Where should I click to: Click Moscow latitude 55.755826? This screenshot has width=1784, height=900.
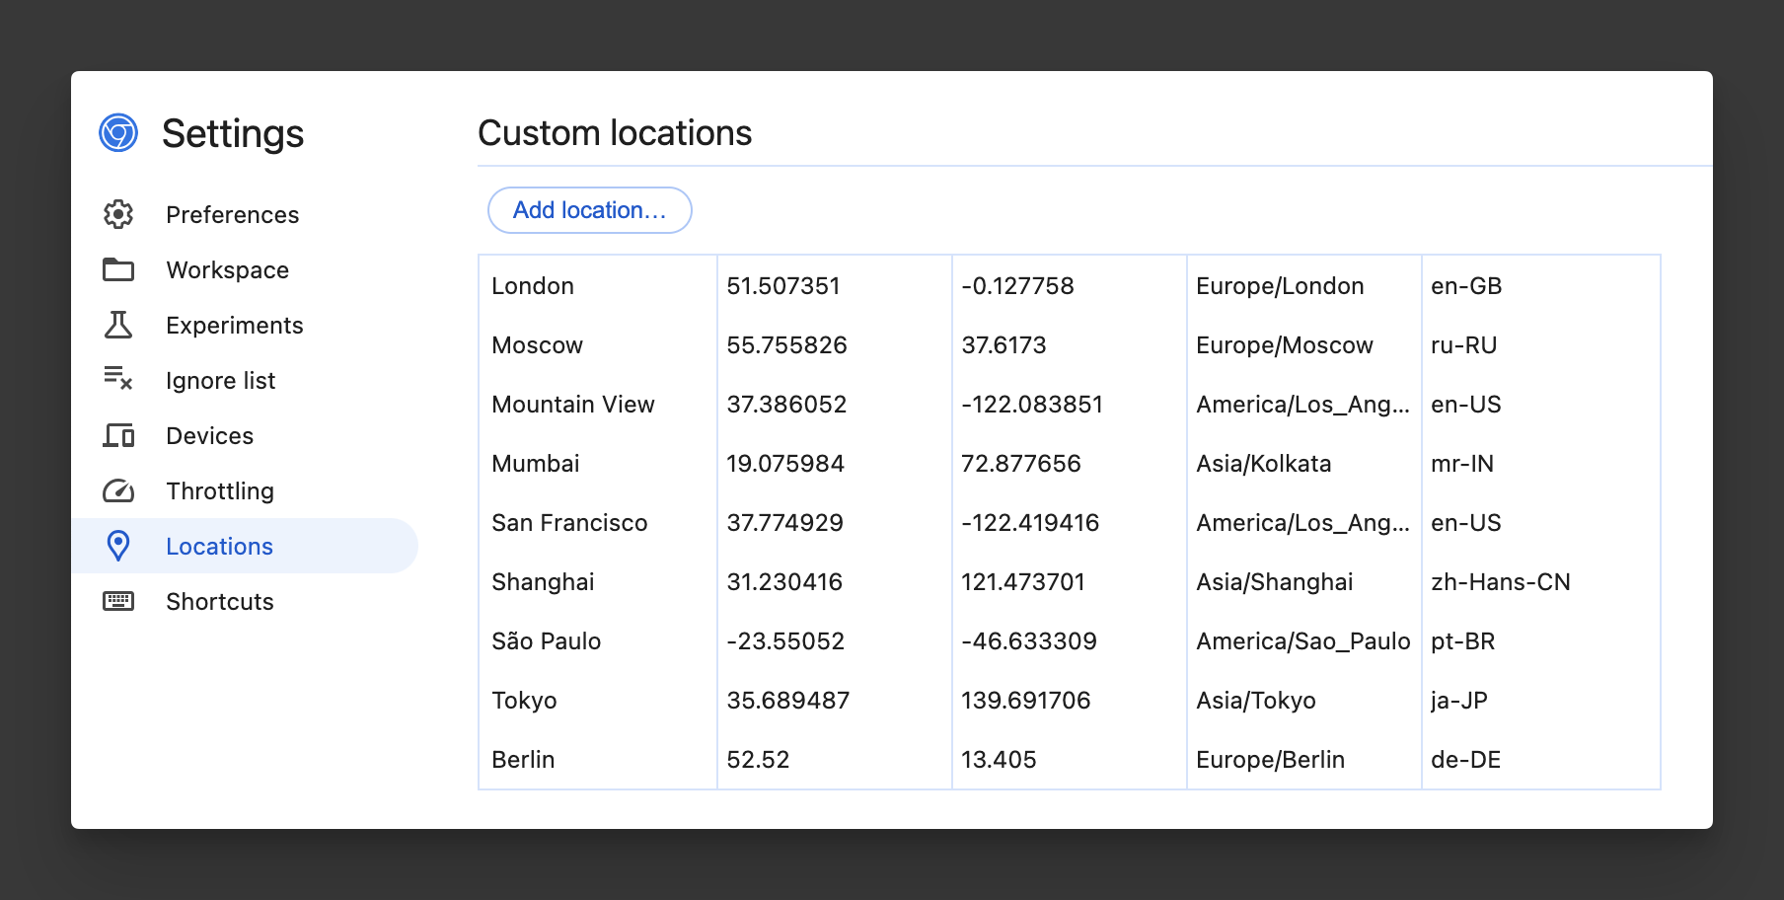click(786, 345)
